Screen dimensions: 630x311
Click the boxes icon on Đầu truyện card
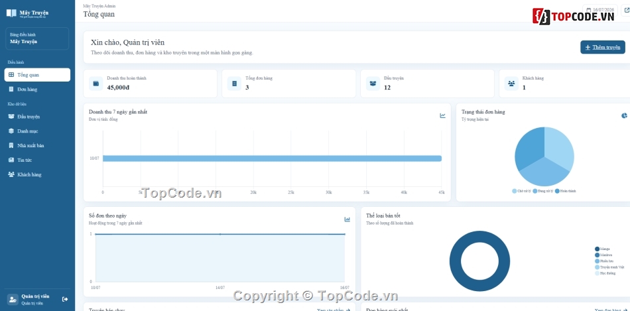coord(373,83)
